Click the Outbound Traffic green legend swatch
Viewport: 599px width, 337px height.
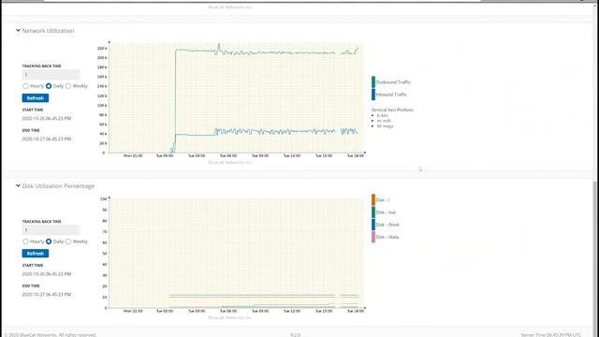[373, 82]
